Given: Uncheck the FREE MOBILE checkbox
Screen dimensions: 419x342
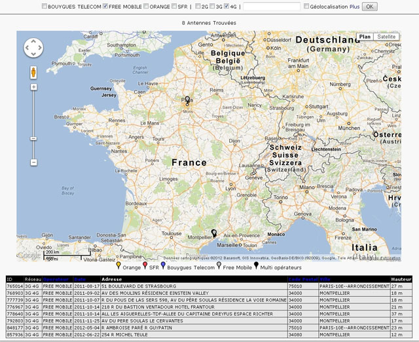Looking at the screenshot, I should (x=106, y=7).
